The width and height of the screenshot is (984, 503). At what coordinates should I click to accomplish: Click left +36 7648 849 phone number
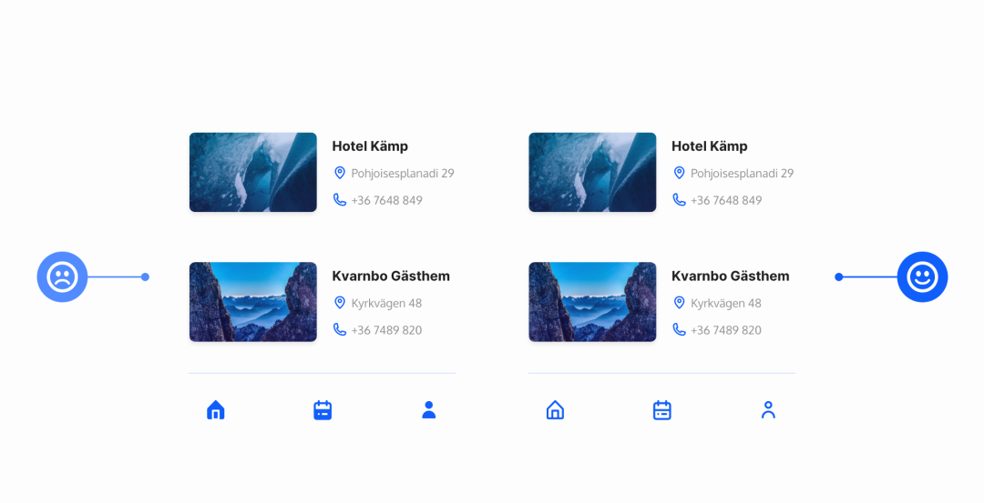(386, 200)
